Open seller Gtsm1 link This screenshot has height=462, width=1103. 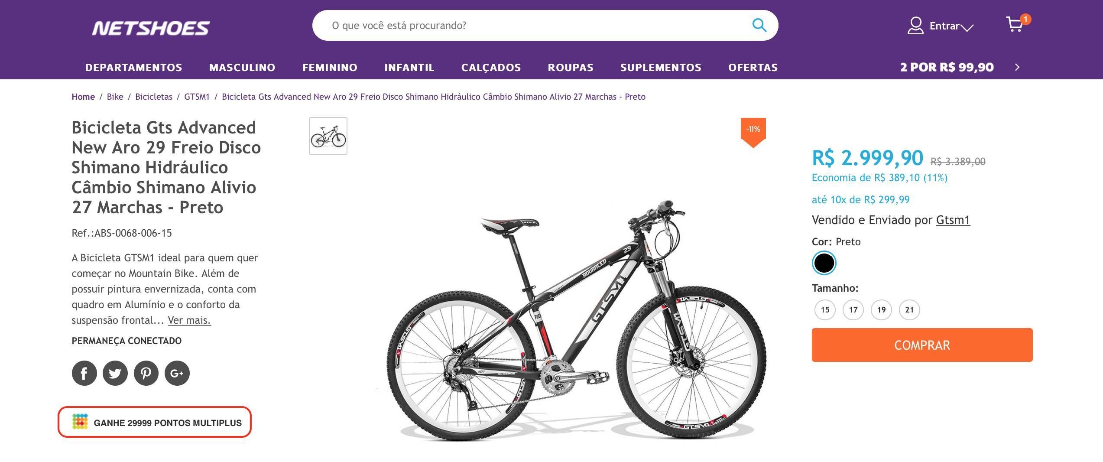tap(953, 220)
